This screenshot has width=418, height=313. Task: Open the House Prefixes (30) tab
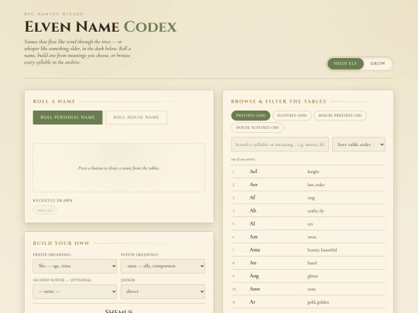coord(340,115)
